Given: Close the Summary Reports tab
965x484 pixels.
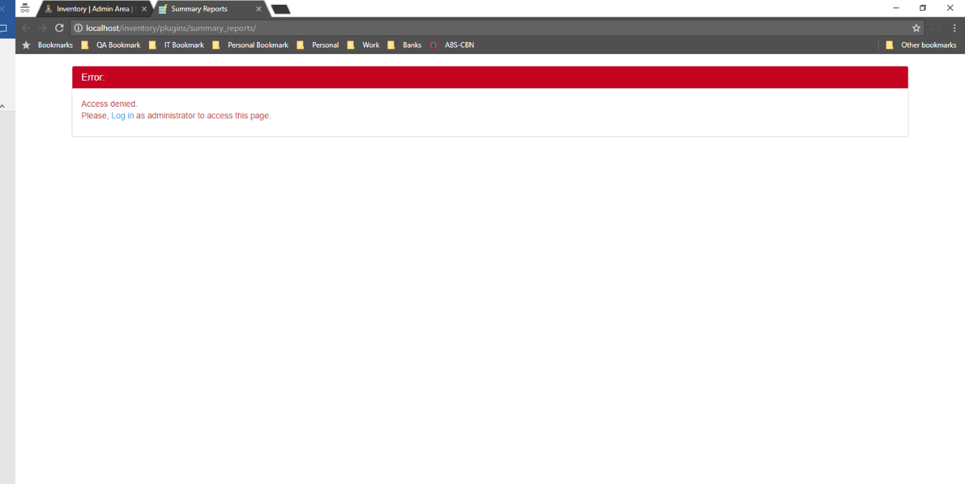Looking at the screenshot, I should [x=258, y=9].
